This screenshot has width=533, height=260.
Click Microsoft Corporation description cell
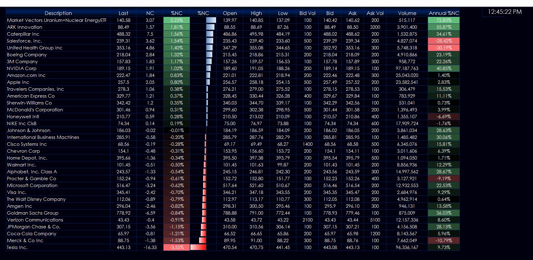coord(32,186)
